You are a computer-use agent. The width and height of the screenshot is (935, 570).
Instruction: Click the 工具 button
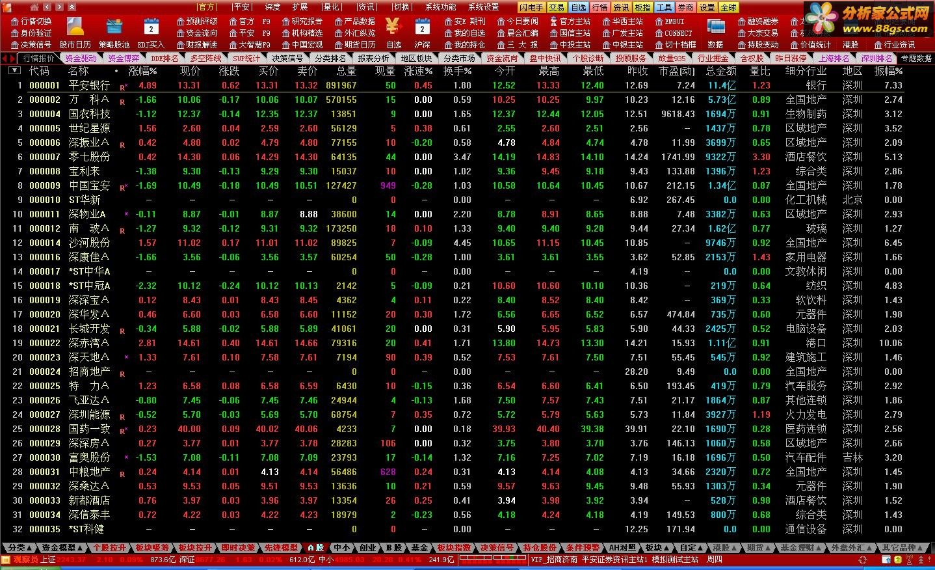pyautogui.click(x=664, y=8)
